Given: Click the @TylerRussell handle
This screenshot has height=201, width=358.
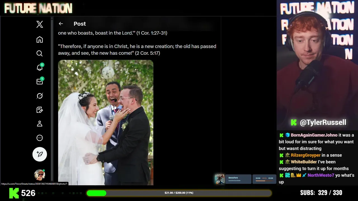Looking at the screenshot, I should click(x=323, y=122).
